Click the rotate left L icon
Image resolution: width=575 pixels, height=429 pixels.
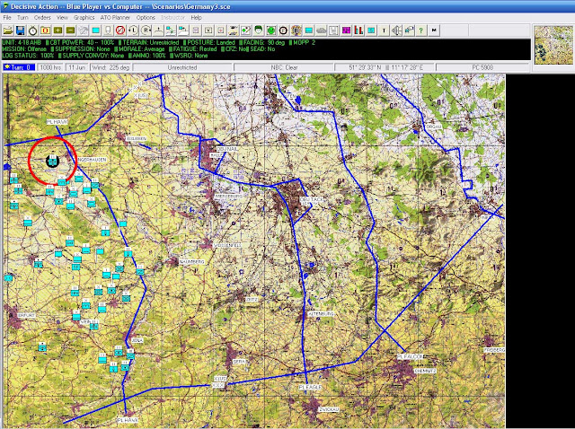point(133,31)
